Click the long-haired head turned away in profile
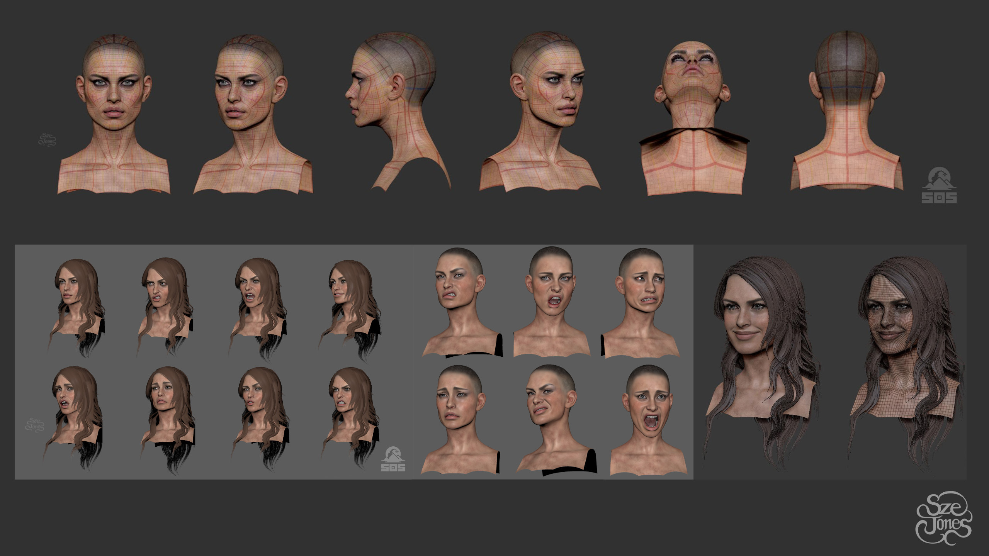989x556 pixels. [x=350, y=311]
